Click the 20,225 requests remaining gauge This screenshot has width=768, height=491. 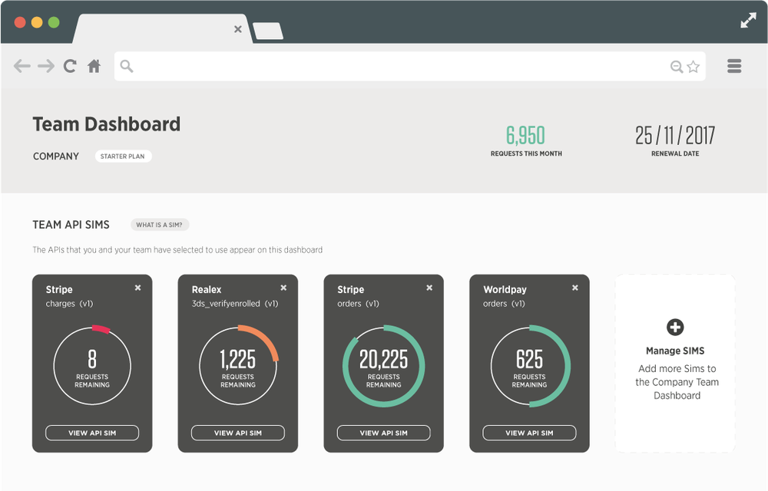point(383,366)
